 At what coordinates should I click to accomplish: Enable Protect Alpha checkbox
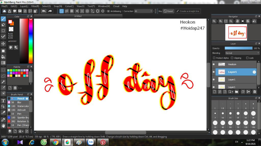214,58
